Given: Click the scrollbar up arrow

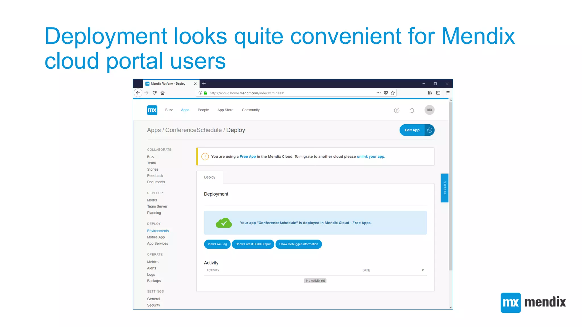Looking at the screenshot, I should (x=450, y=100).
